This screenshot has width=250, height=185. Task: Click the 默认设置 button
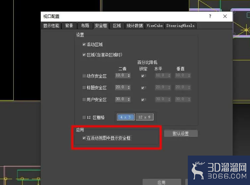pos(181,133)
